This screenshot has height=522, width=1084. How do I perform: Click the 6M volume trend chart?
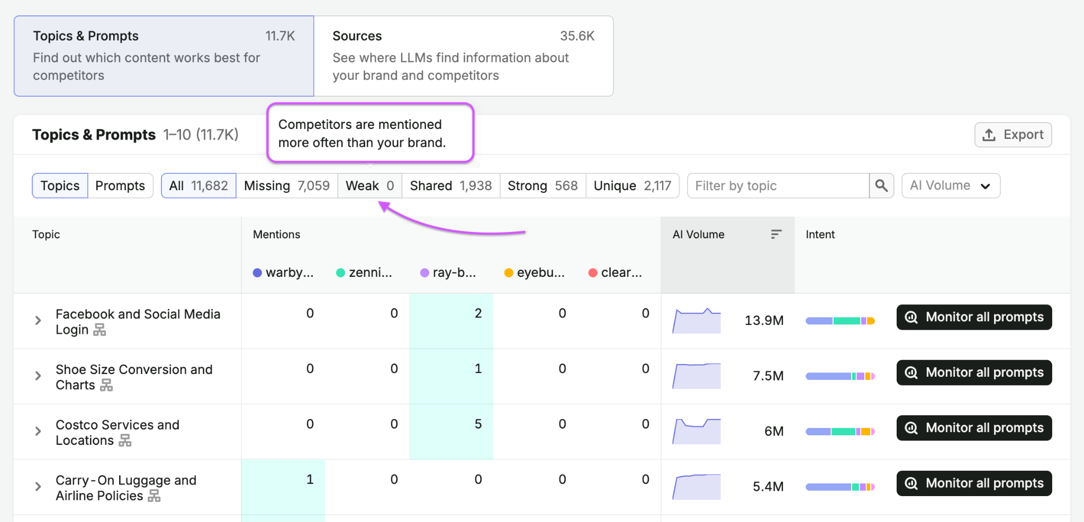tap(697, 431)
